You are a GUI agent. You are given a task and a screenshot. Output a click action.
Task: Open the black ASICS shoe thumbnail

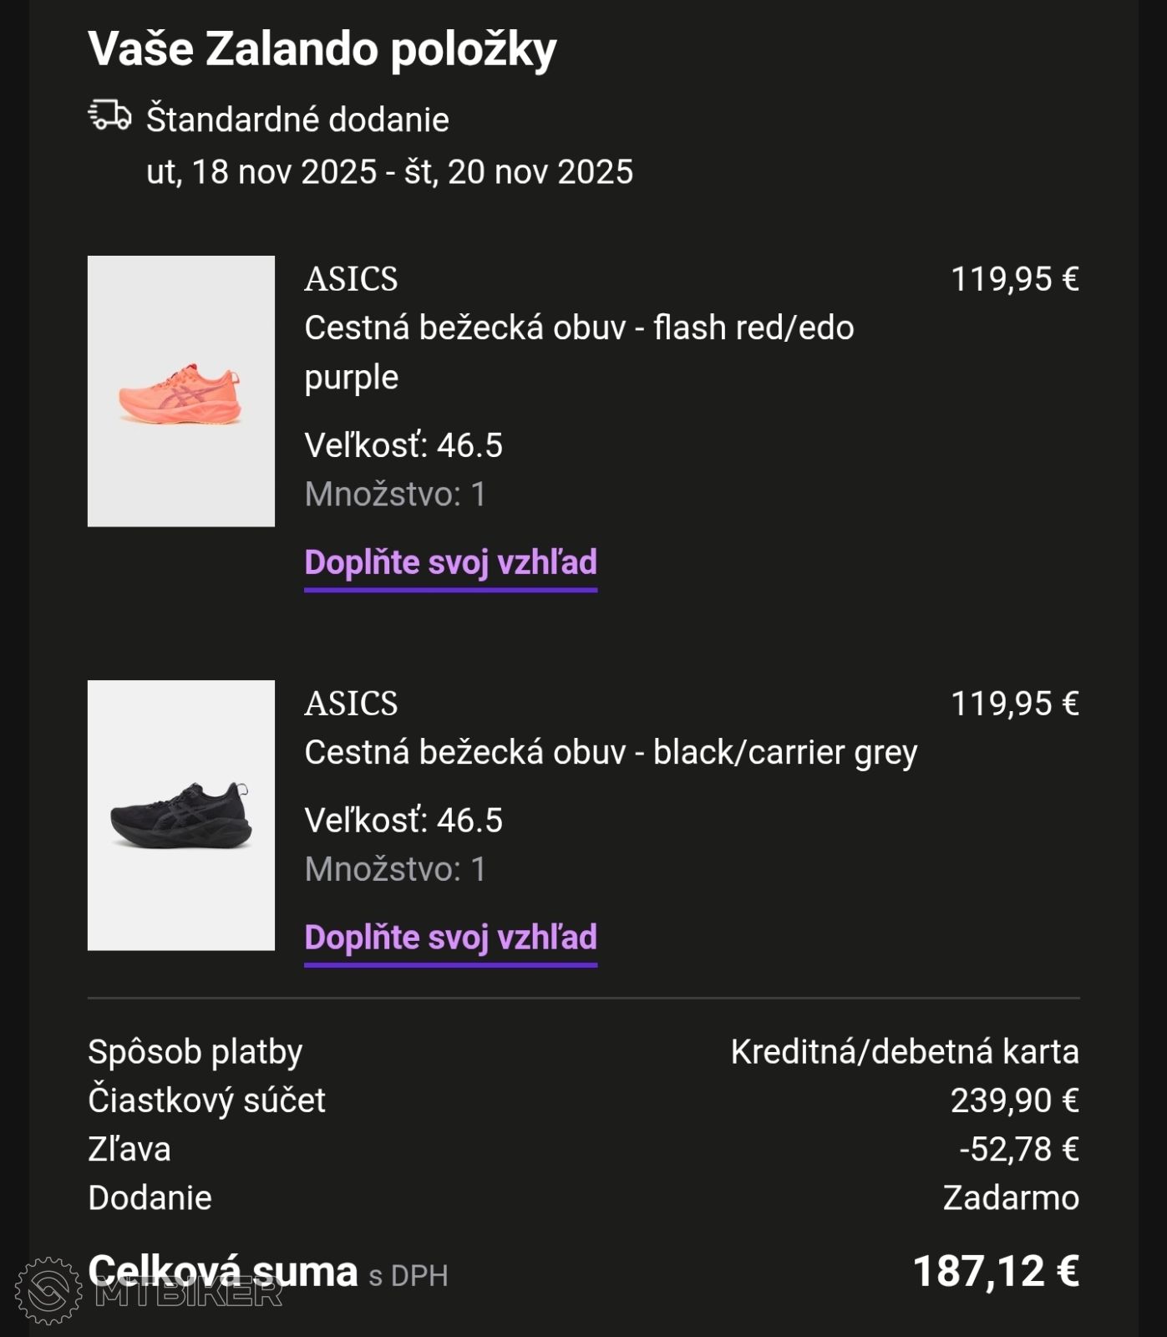[x=181, y=816]
